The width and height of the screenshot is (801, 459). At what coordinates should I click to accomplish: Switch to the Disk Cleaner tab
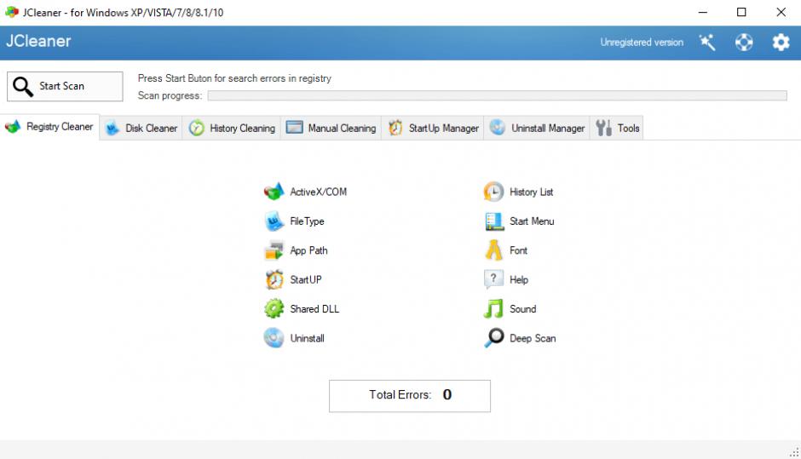[x=141, y=128]
